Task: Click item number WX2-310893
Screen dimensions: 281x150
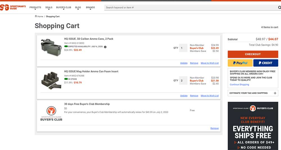Action: (x=74, y=43)
